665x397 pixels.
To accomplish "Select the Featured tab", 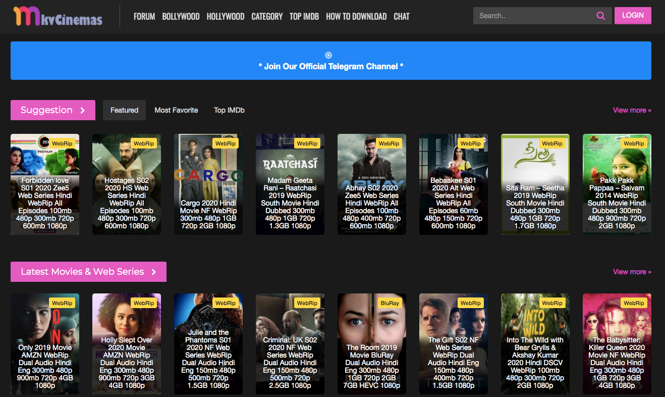I will [x=124, y=110].
